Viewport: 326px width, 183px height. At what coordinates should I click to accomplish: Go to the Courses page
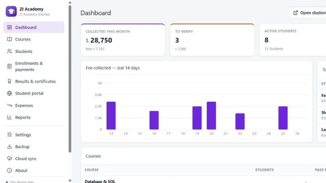pos(34,39)
